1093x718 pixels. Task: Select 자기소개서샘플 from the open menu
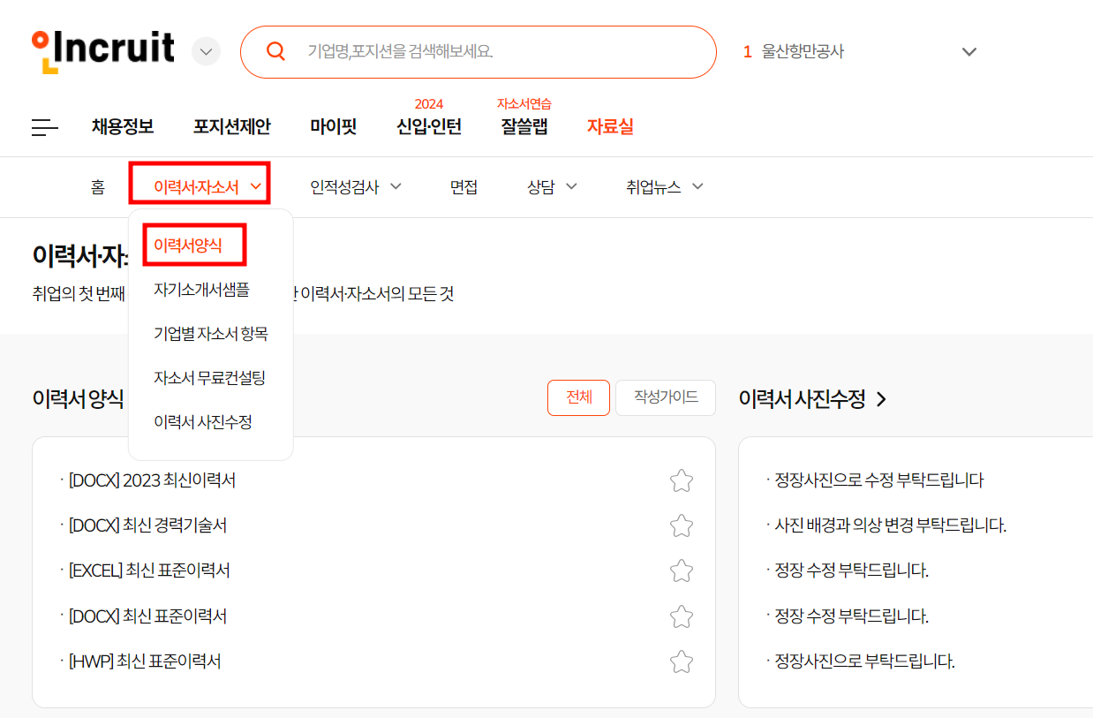click(201, 289)
